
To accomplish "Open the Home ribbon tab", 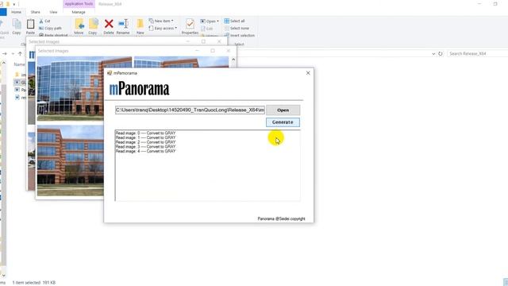I will pyautogui.click(x=16, y=12).
